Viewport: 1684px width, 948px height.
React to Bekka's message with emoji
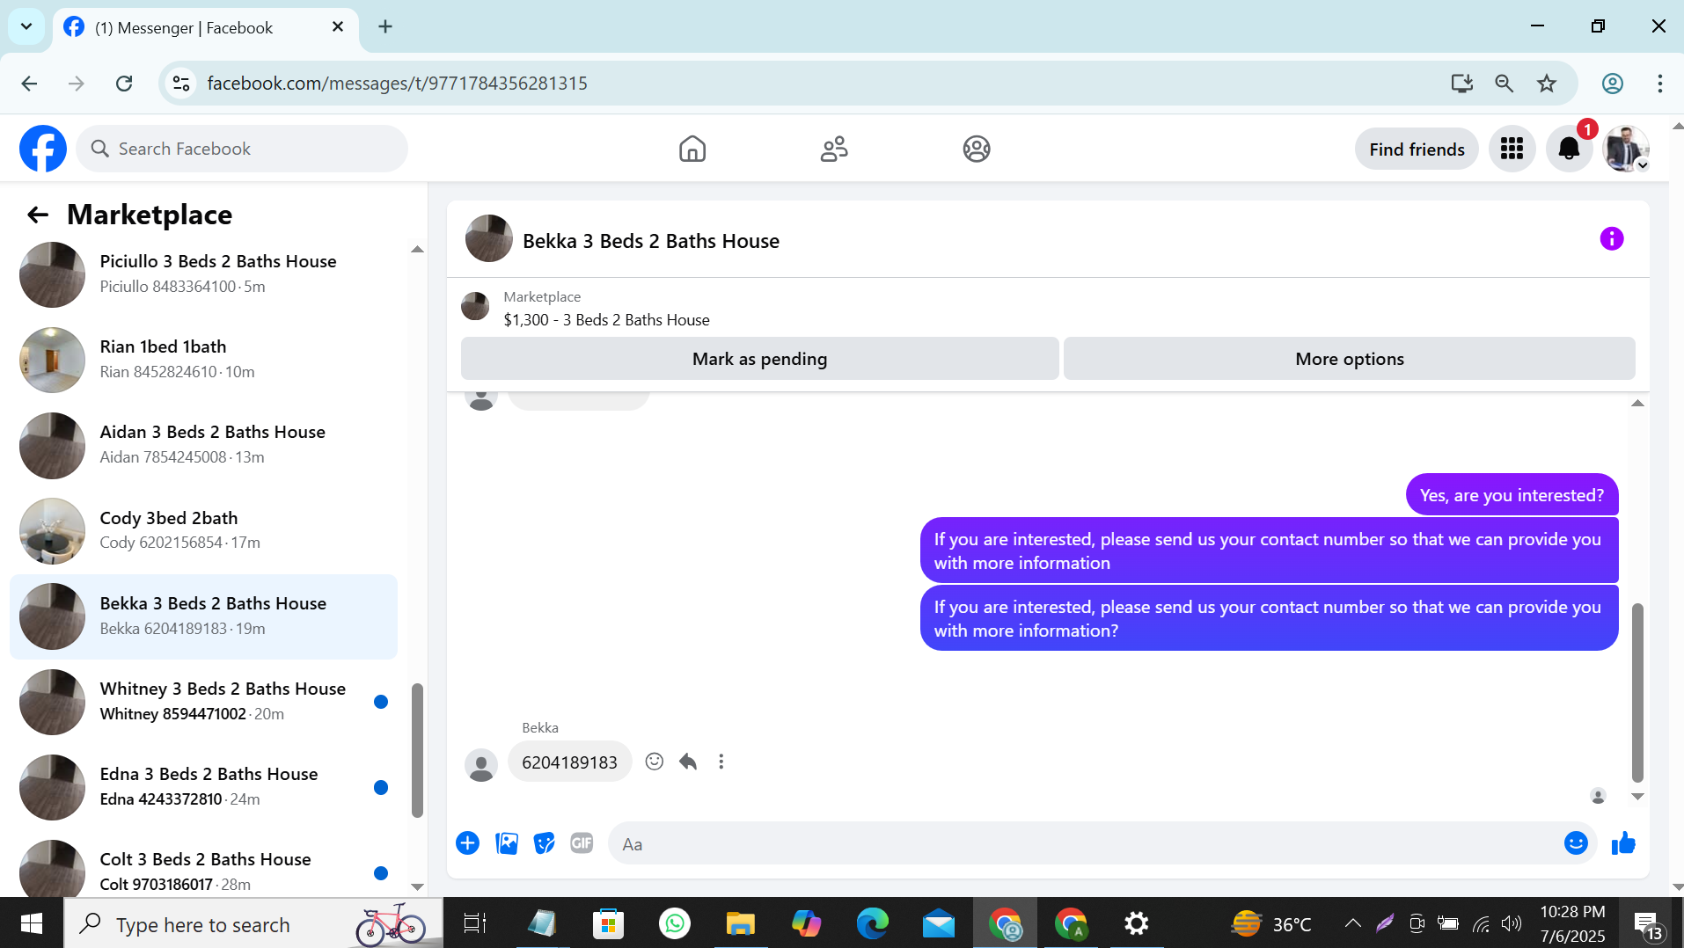point(655,762)
